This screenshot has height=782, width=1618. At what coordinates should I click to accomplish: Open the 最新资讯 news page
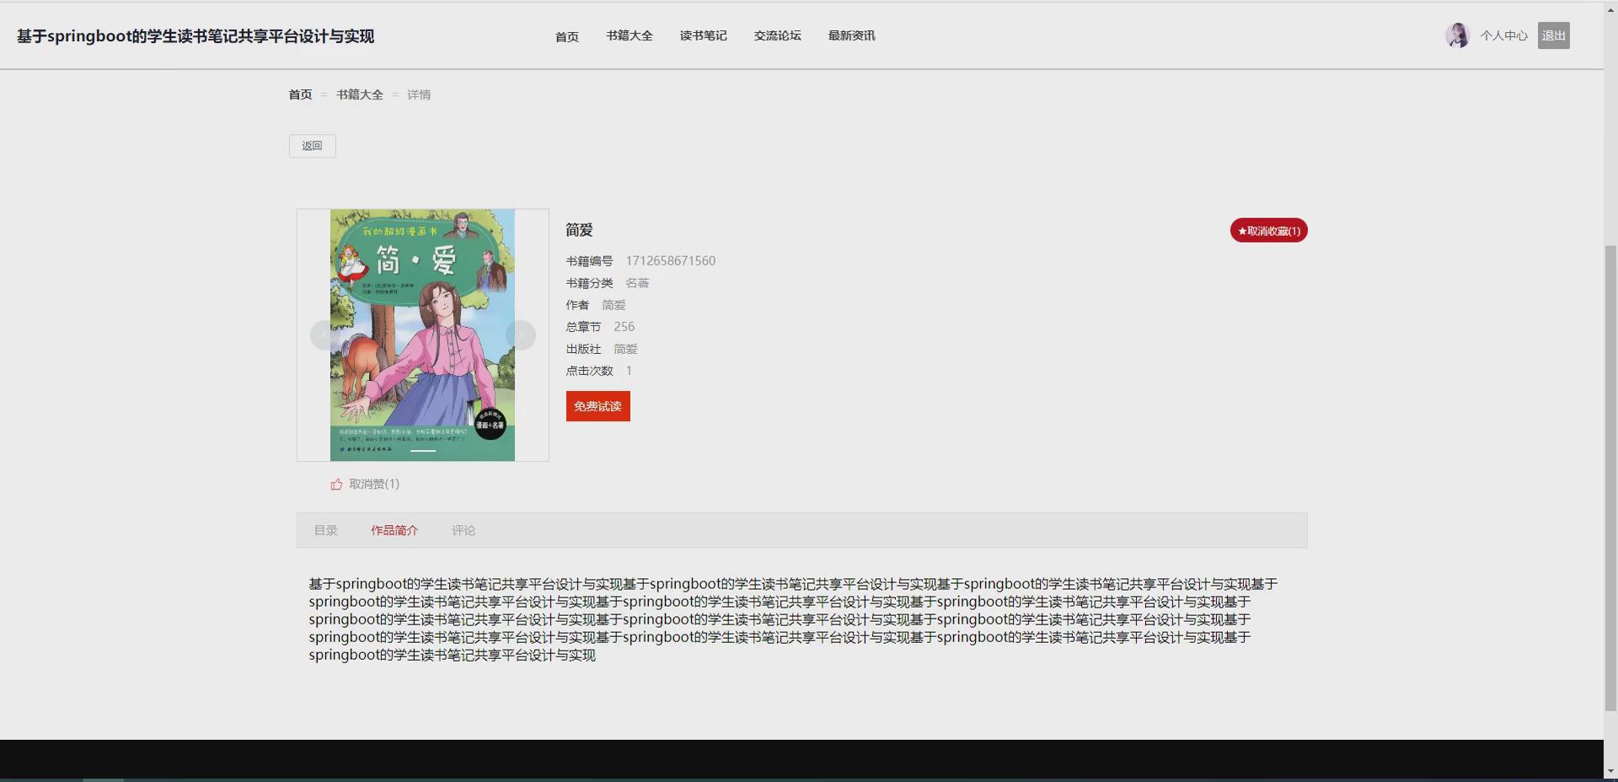click(851, 36)
